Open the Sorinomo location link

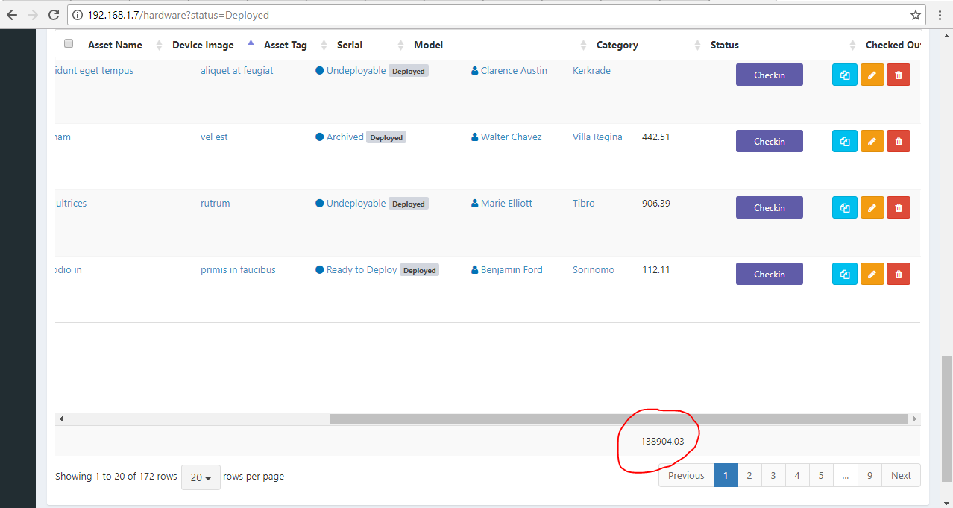point(594,269)
